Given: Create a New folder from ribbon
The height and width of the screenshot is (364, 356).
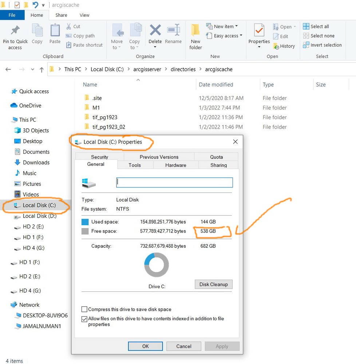Looking at the screenshot, I should [x=195, y=37].
